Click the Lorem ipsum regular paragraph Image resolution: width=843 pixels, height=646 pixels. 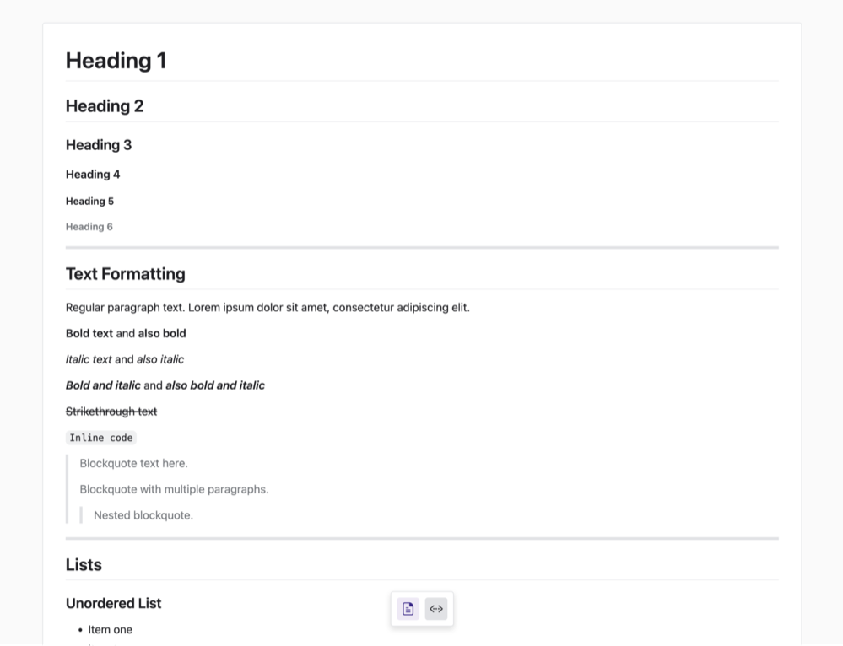pos(267,308)
